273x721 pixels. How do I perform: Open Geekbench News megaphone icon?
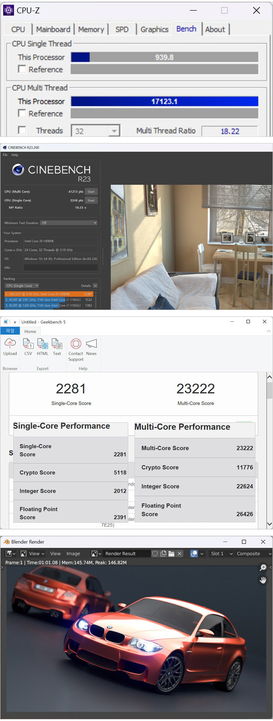click(x=91, y=344)
